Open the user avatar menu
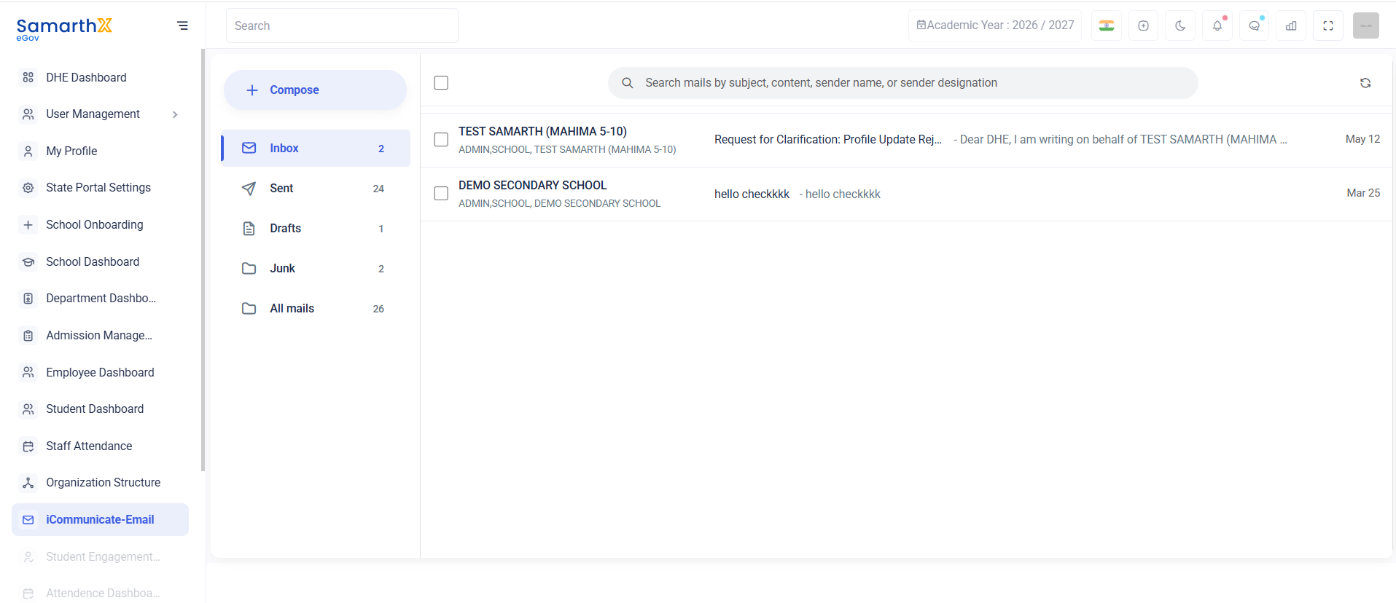Viewport: 1396px width, 603px height. coord(1366,25)
